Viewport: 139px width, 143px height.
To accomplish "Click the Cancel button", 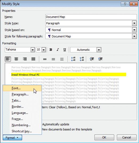I will tap(127, 137).
